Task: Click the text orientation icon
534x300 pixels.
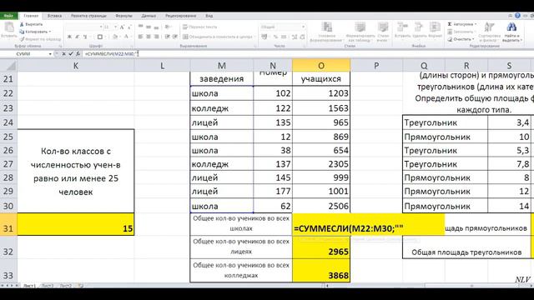Action: click(x=168, y=27)
